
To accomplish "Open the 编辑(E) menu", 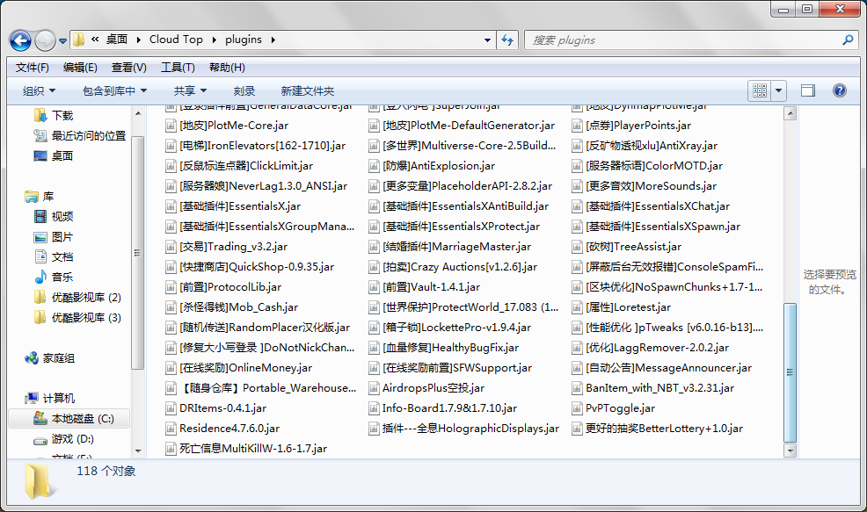I will 80,68.
